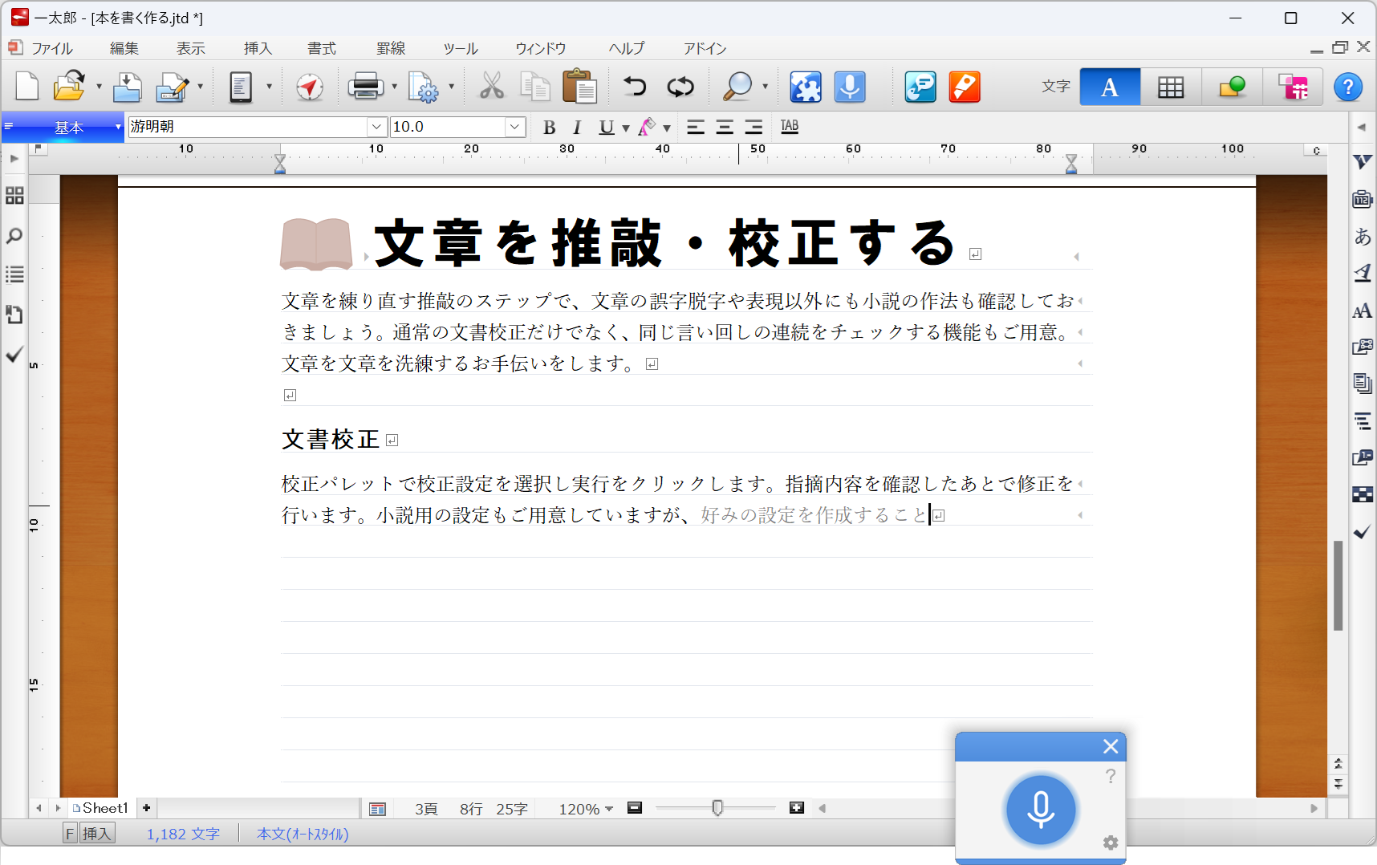Open the ファイル menu
The width and height of the screenshot is (1377, 865).
pos(52,48)
